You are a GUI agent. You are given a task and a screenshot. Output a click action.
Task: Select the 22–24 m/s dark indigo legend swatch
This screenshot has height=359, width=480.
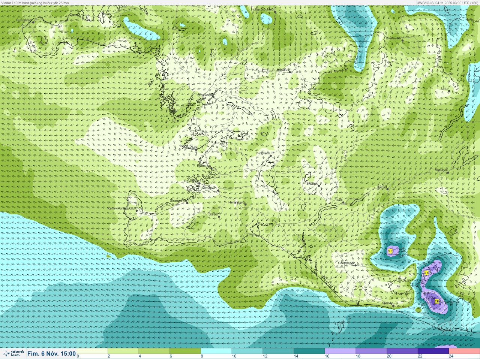click(433, 351)
